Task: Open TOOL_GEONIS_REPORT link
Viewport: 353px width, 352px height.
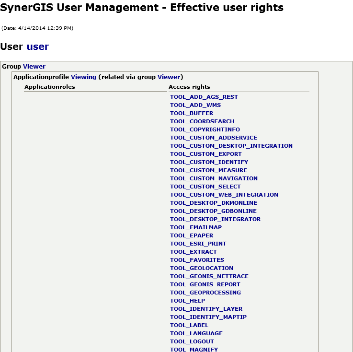Action: tap(205, 284)
